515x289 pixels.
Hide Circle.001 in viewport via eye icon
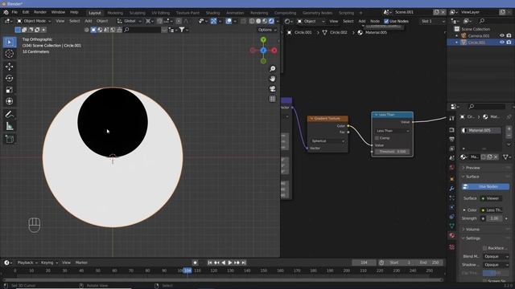[502, 43]
